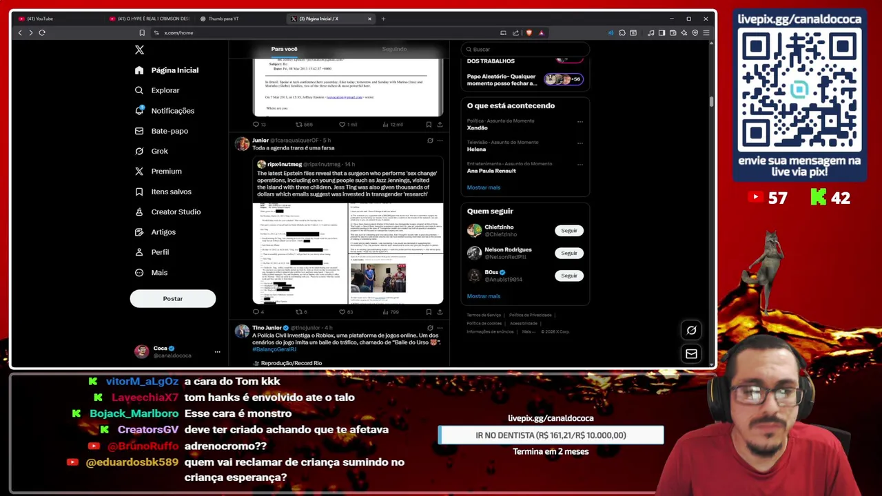Image resolution: width=882 pixels, height=496 pixels.
Task: Repost the post with 566 reposts
Action: coord(304,125)
